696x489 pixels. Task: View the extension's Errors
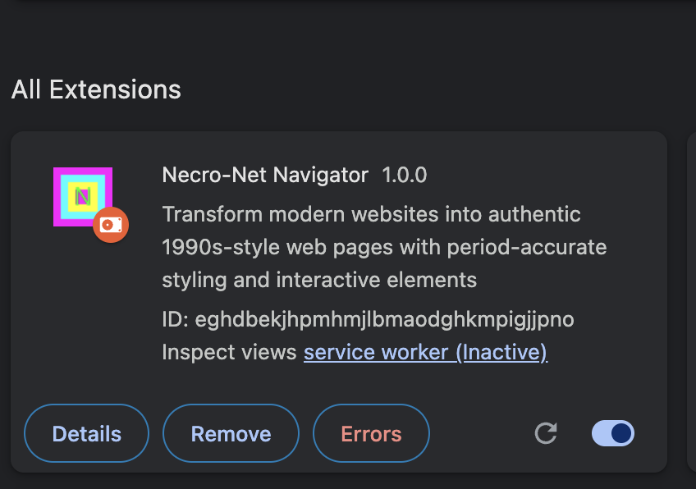[371, 434]
